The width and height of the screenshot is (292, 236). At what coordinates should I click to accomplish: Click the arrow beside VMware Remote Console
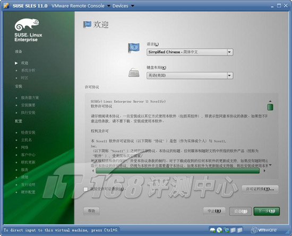[x=108, y=6]
